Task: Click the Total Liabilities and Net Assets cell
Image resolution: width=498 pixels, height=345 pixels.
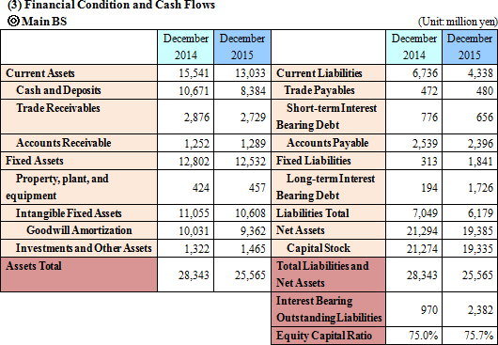Action: (329, 274)
